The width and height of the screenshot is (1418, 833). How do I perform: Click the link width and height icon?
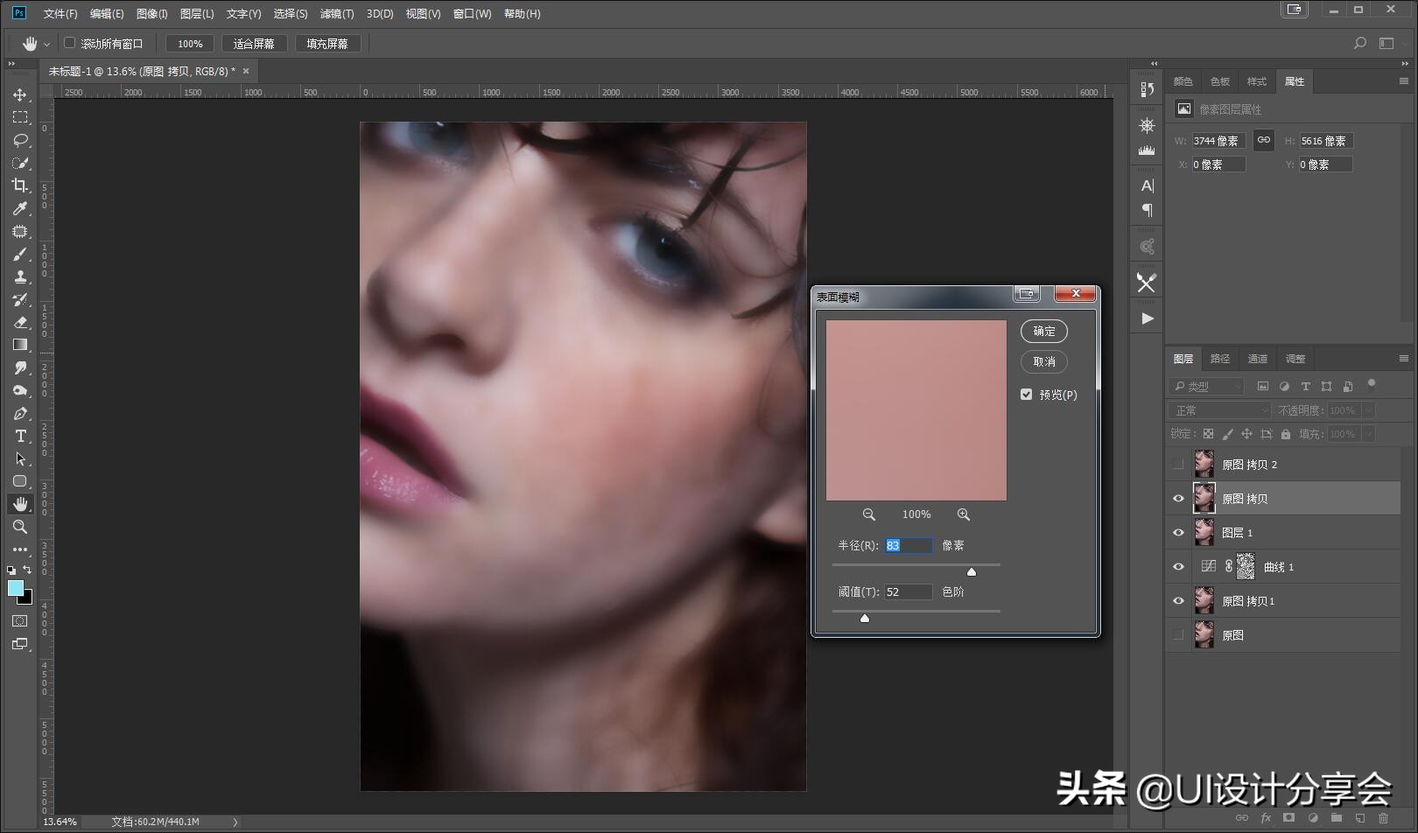[x=1263, y=140]
